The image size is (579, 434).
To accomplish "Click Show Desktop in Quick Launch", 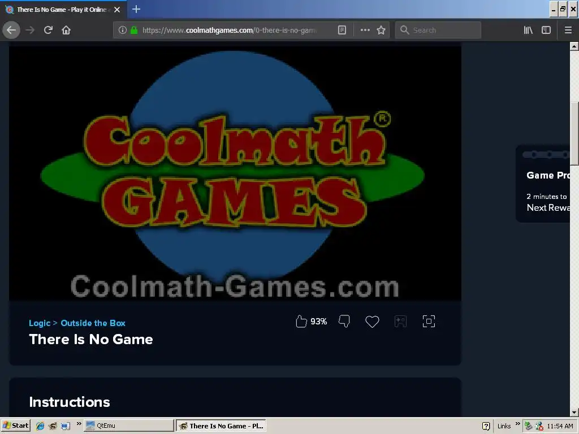I will (66, 426).
